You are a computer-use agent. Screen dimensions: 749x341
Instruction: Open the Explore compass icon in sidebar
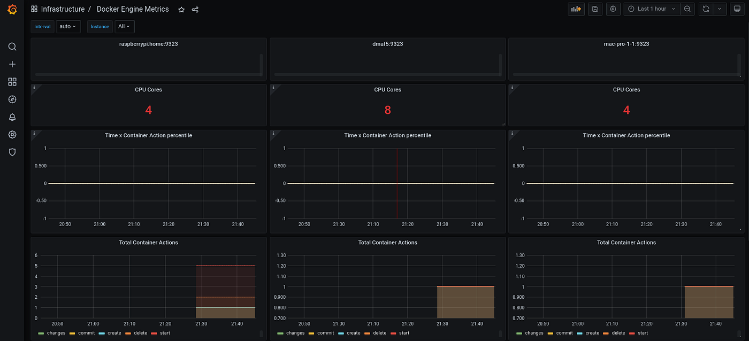[12, 99]
